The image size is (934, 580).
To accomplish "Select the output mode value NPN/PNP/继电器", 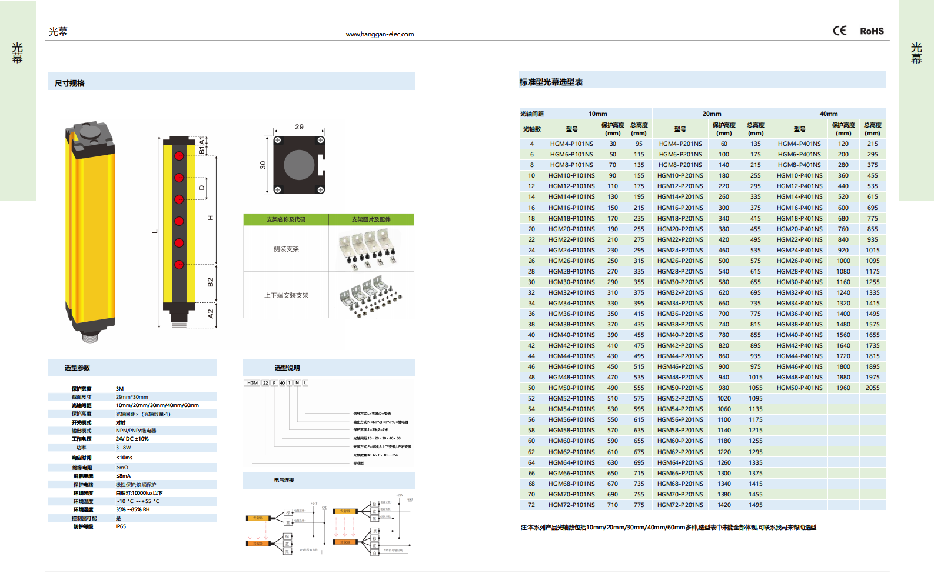I will point(136,431).
